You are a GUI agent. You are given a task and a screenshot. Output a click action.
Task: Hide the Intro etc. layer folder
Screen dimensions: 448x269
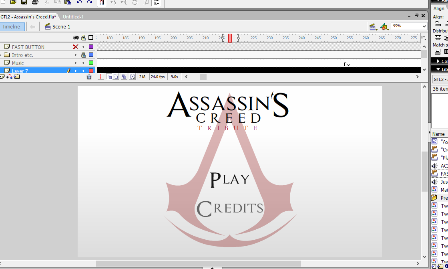[x=76, y=55]
